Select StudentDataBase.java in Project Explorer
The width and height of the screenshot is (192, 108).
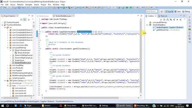coord(23,63)
